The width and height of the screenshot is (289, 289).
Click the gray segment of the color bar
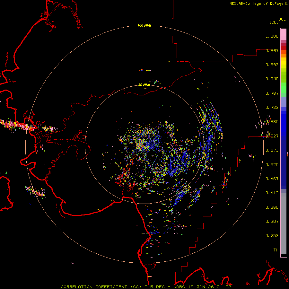tap(284, 223)
